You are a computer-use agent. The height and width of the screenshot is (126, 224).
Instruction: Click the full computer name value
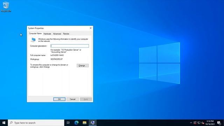tap(57, 55)
